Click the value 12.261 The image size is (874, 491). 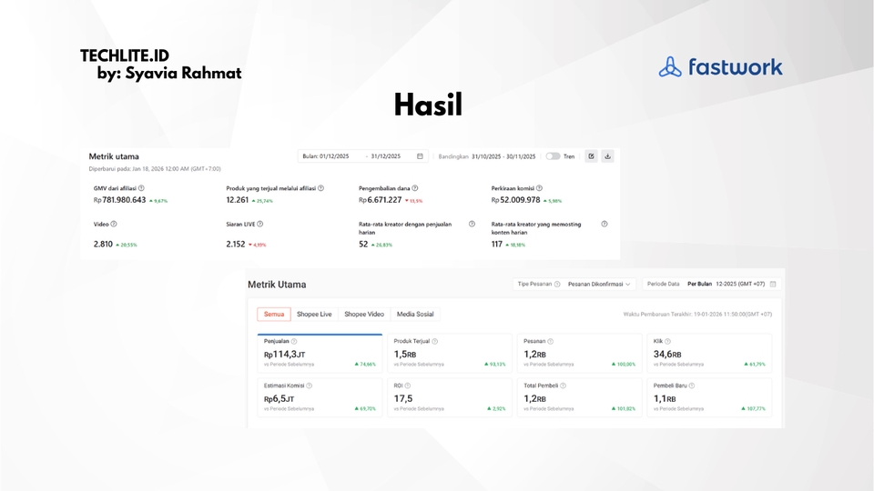click(238, 200)
